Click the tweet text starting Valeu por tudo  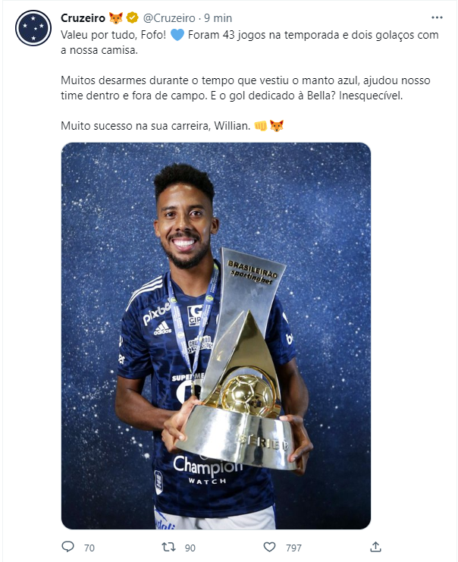click(249, 42)
